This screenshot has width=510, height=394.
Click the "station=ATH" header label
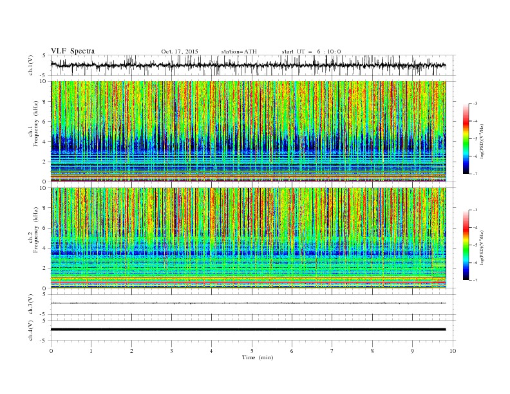pos(239,52)
